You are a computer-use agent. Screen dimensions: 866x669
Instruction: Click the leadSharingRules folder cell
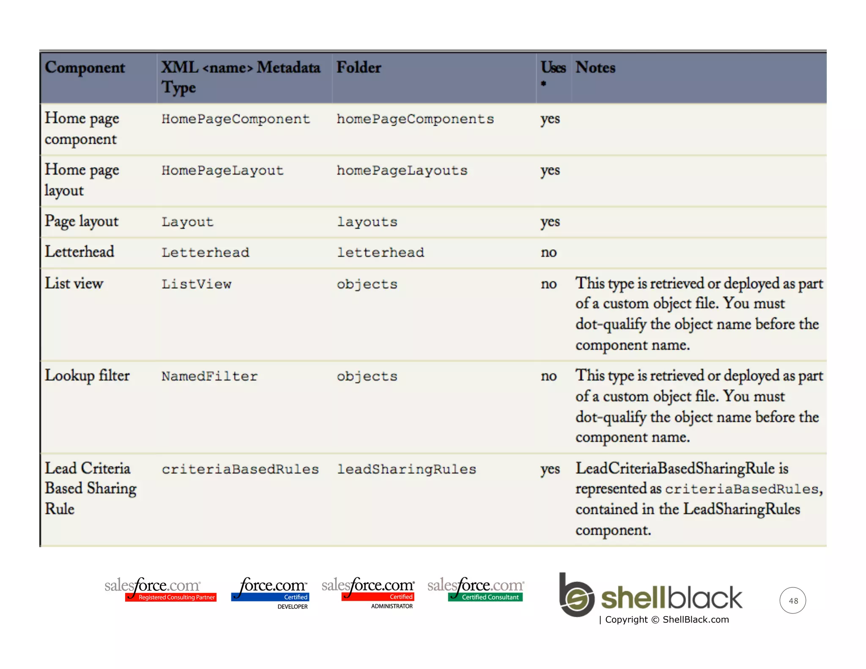click(x=406, y=469)
